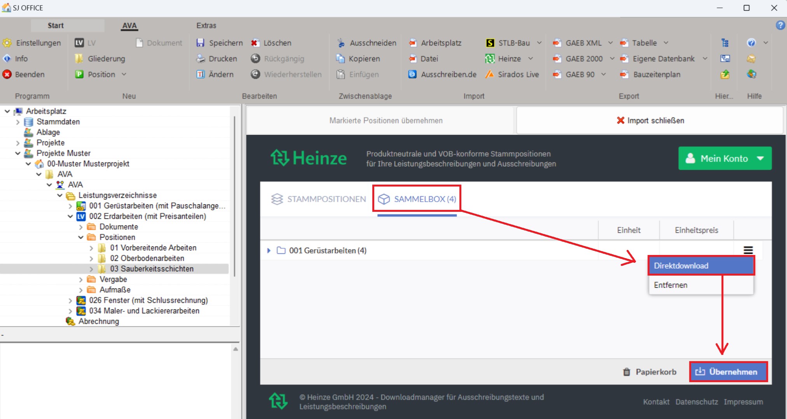Click the green Position icon
Image resolution: width=787 pixels, height=419 pixels.
pyautogui.click(x=79, y=74)
